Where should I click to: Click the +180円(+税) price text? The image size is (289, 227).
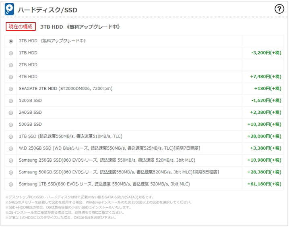tap(268, 89)
